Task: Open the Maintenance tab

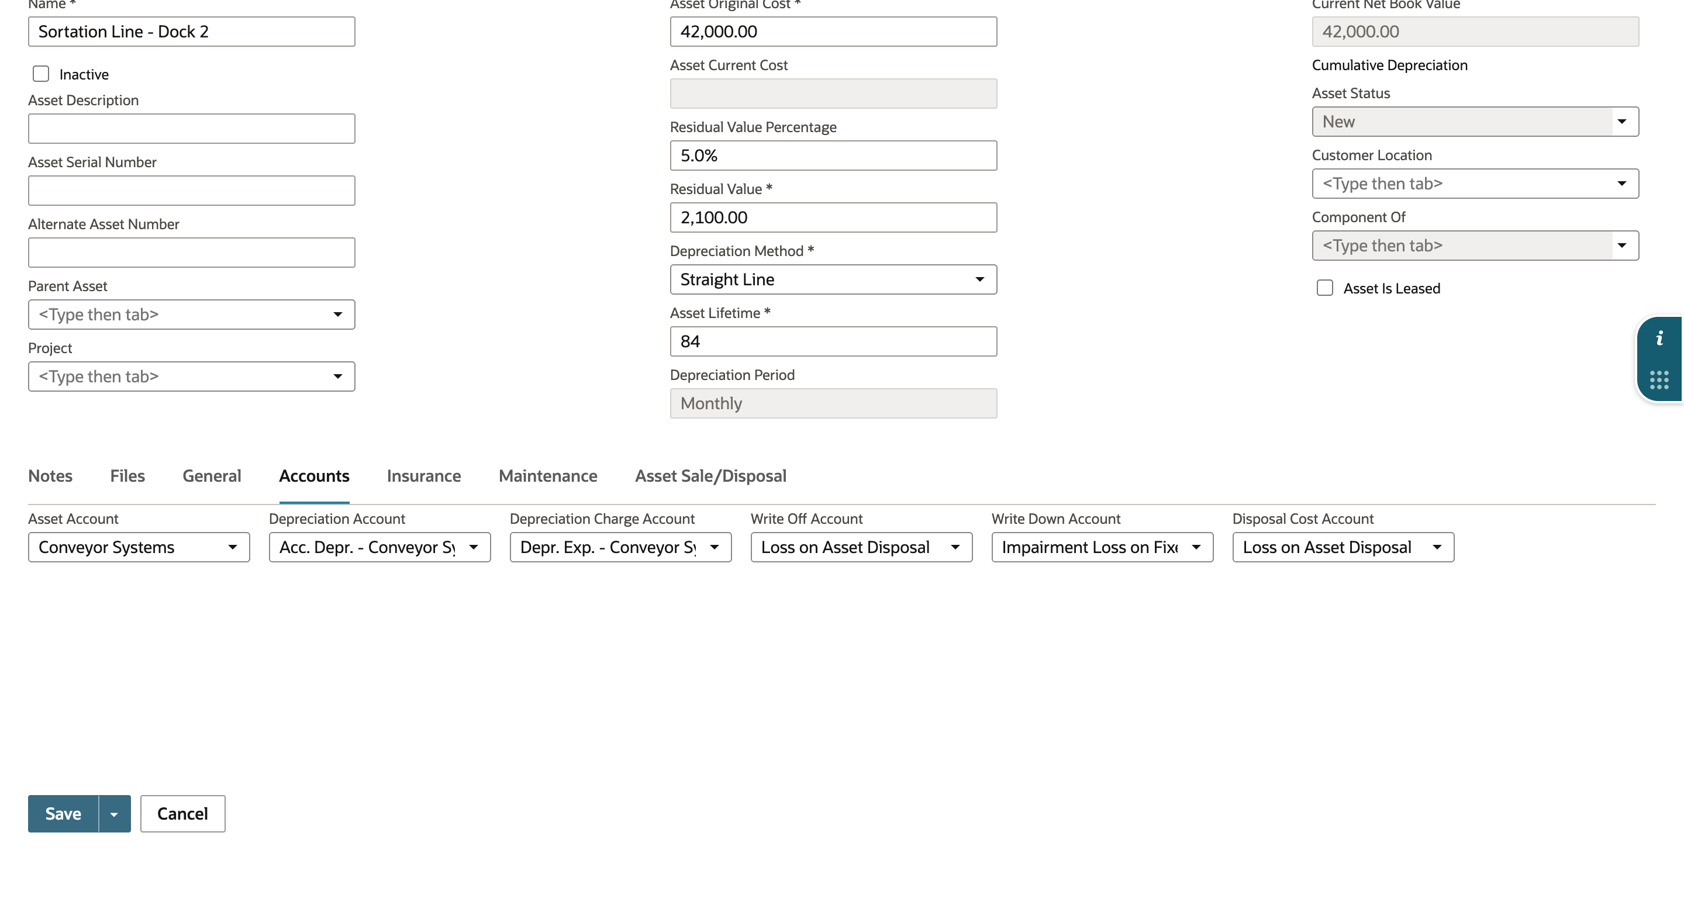Action: tap(548, 476)
